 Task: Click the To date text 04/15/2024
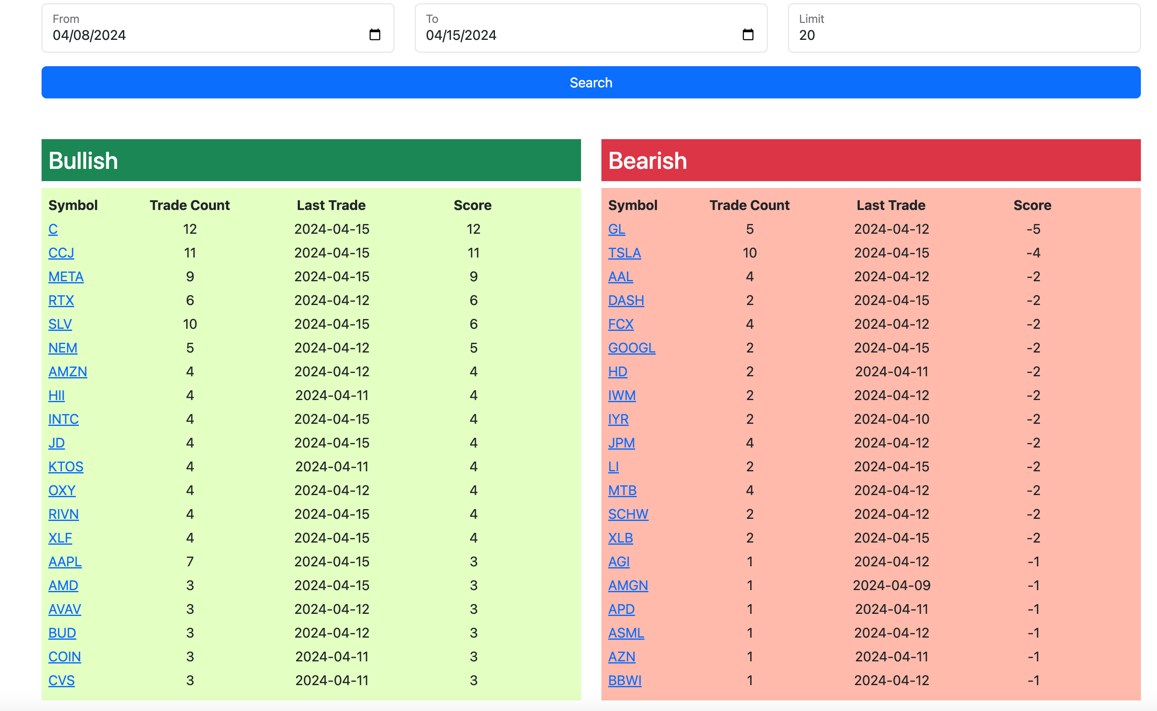[461, 35]
